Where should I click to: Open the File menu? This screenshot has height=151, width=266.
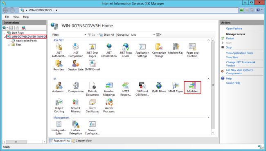click(7, 17)
